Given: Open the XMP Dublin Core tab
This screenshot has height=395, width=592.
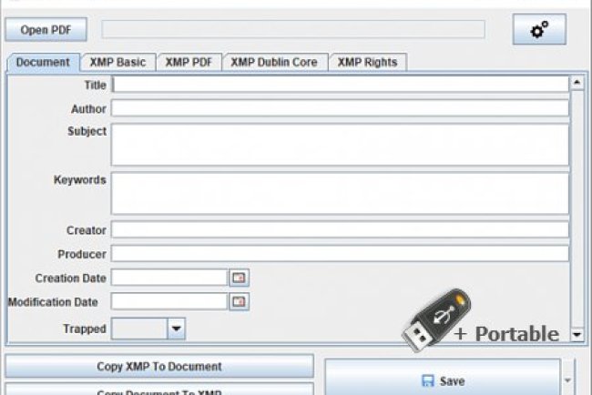Looking at the screenshot, I should 273,62.
